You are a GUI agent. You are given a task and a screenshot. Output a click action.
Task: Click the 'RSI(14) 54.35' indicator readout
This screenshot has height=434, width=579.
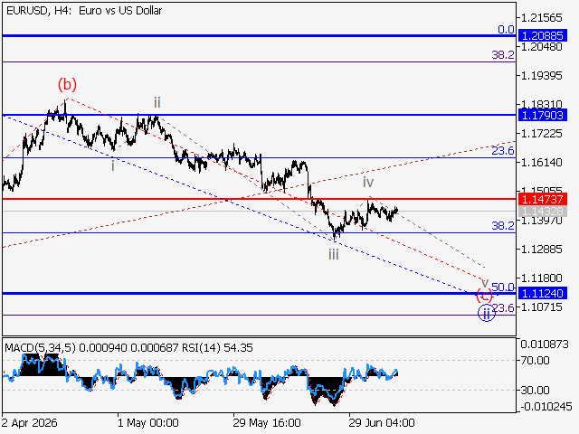(x=217, y=348)
